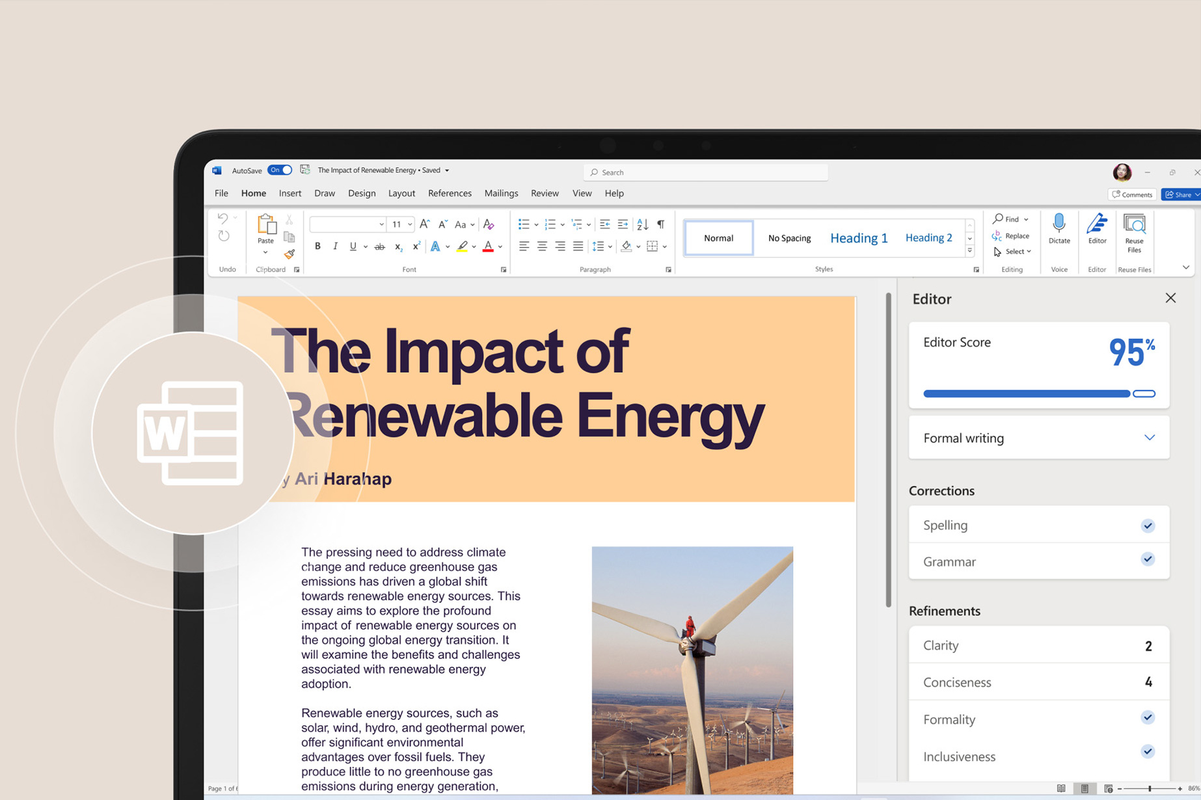Click the Comments button
This screenshot has width=1201, height=800.
click(x=1132, y=194)
